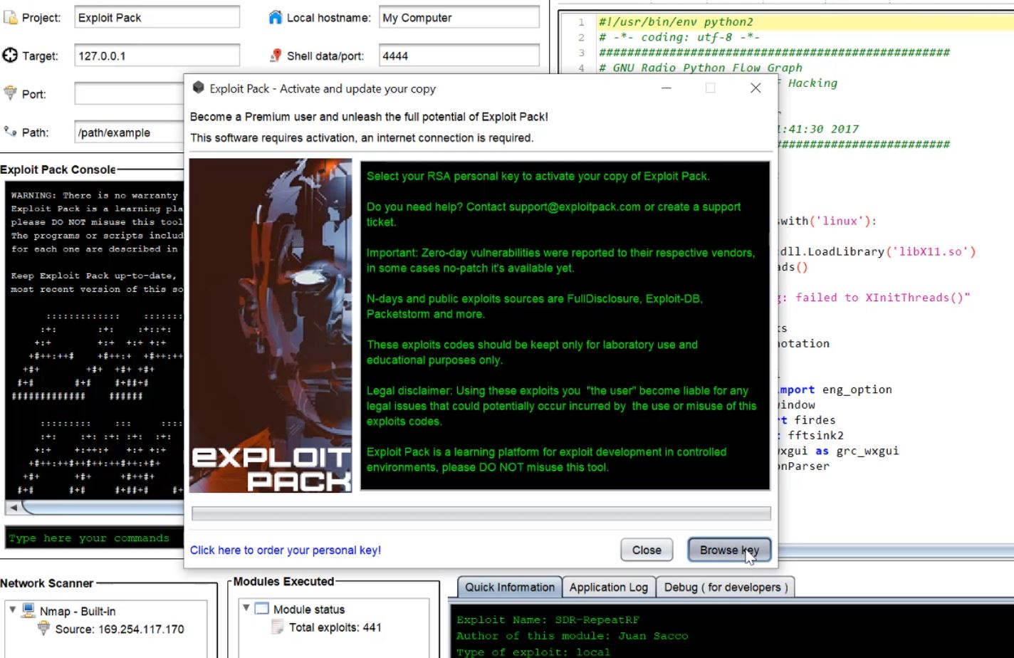This screenshot has width=1014, height=658.
Task: Open the Application Log tab
Action: click(x=608, y=587)
